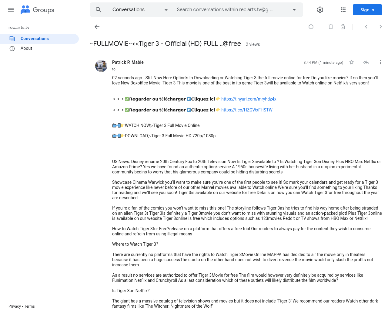Click 'Where to Watch Tiger 3?' line

[x=135, y=244]
